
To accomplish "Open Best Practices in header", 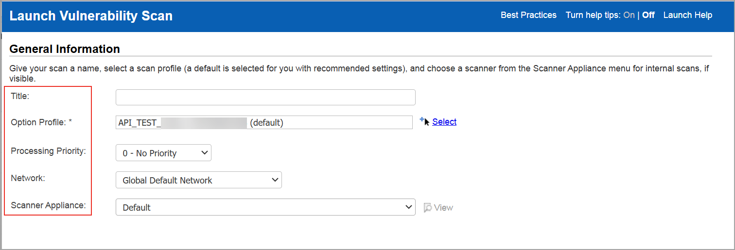I will [528, 15].
